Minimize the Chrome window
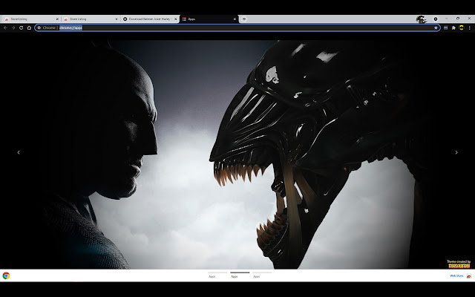Image resolution: width=475 pixels, height=297 pixels. point(447,19)
